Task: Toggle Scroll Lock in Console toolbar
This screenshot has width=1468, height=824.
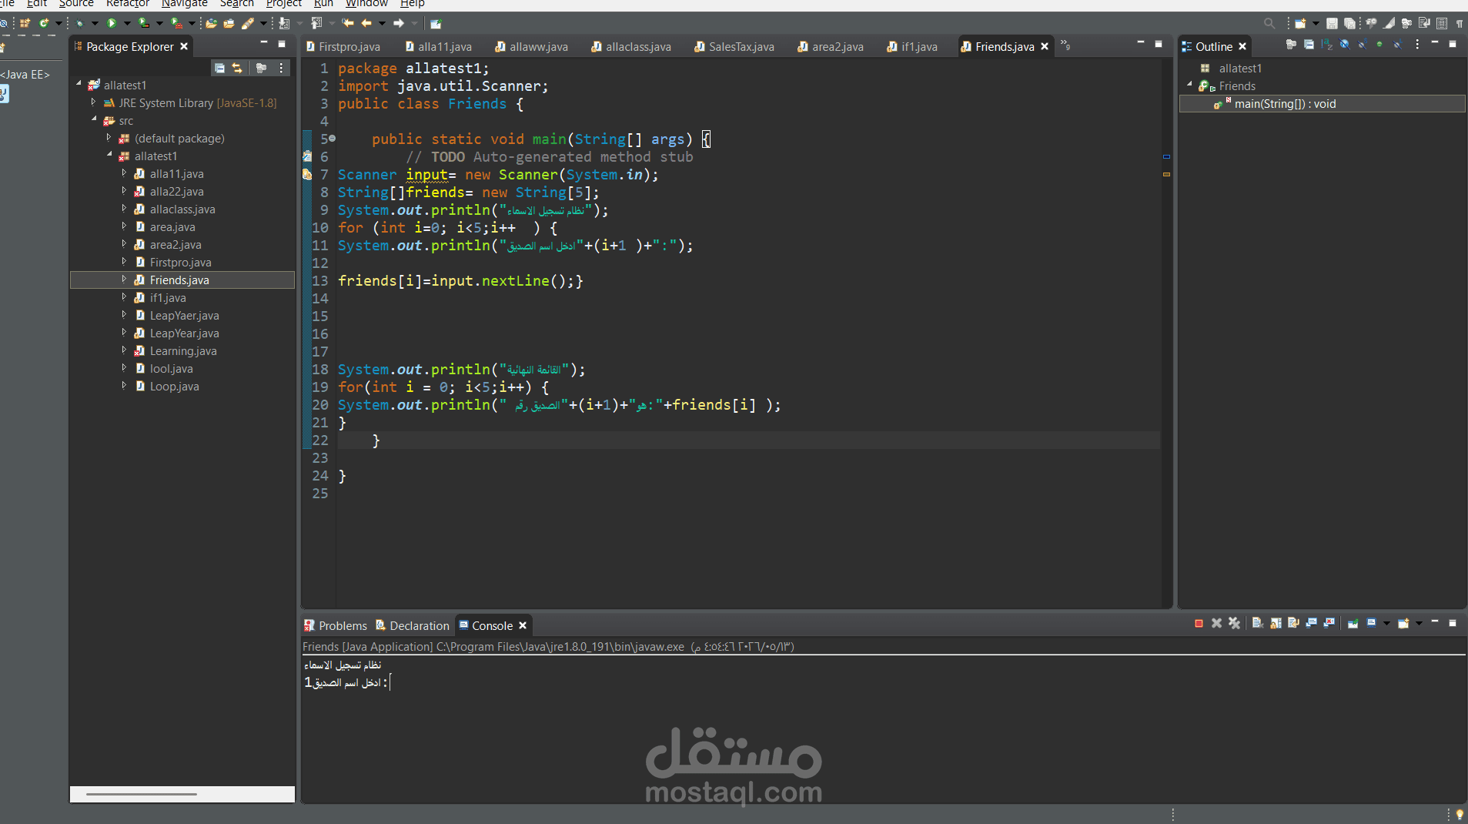Action: [x=1276, y=623]
